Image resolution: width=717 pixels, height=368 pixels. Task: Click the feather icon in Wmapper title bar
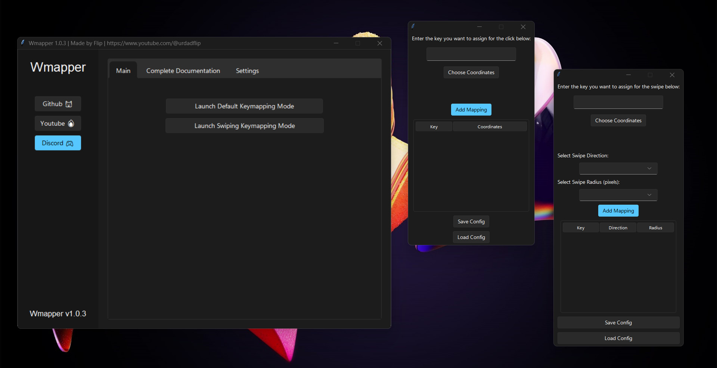[x=23, y=43]
